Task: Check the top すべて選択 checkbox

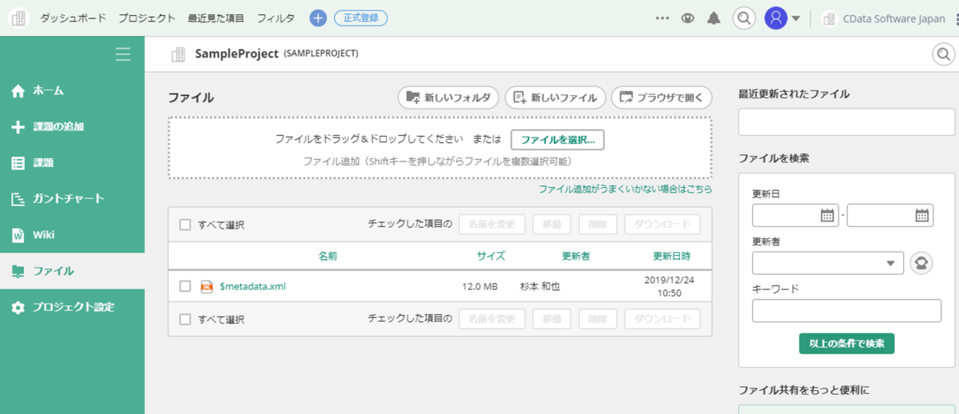Action: [185, 225]
